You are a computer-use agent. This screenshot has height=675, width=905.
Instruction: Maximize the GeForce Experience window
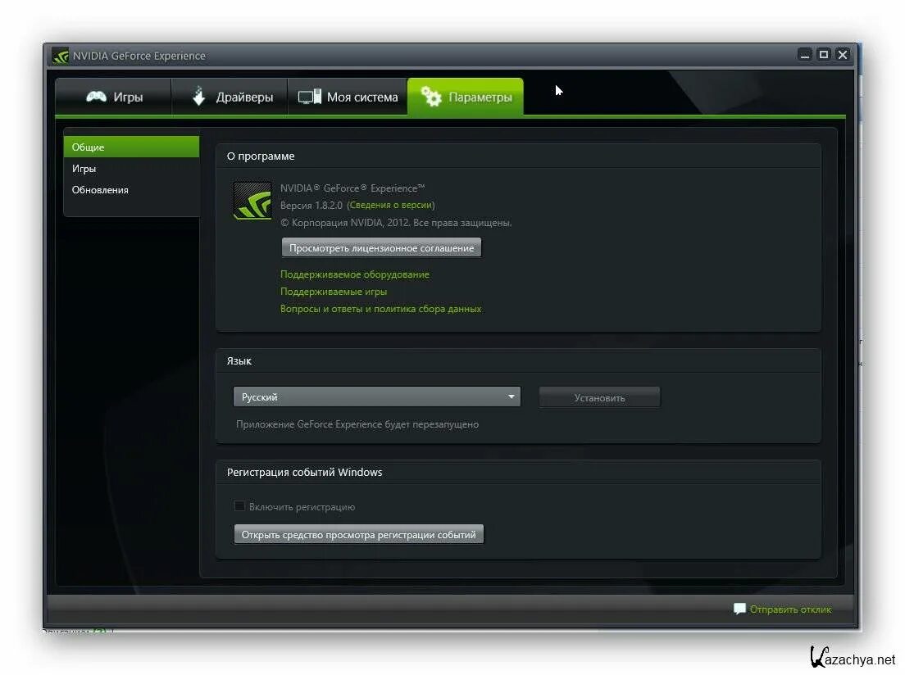click(824, 55)
